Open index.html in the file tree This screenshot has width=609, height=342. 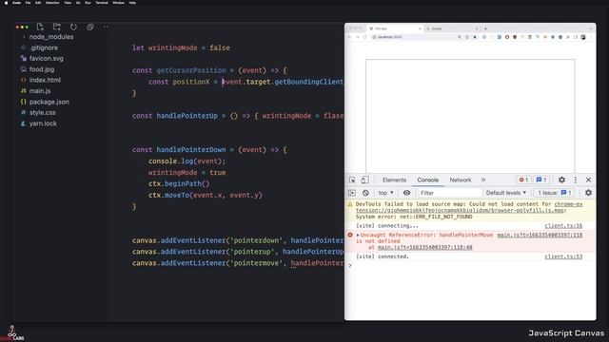point(45,80)
